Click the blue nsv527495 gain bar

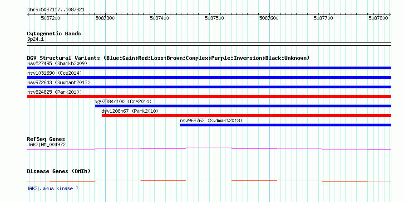click(209, 68)
